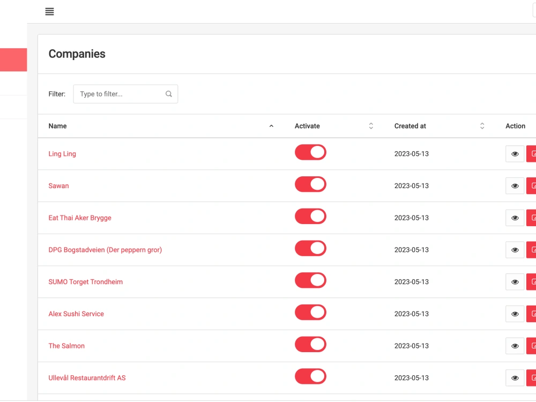Screen dimensions: 536x402
Task: Switch off DPG Bogstadveien activate toggle
Action: point(310,249)
